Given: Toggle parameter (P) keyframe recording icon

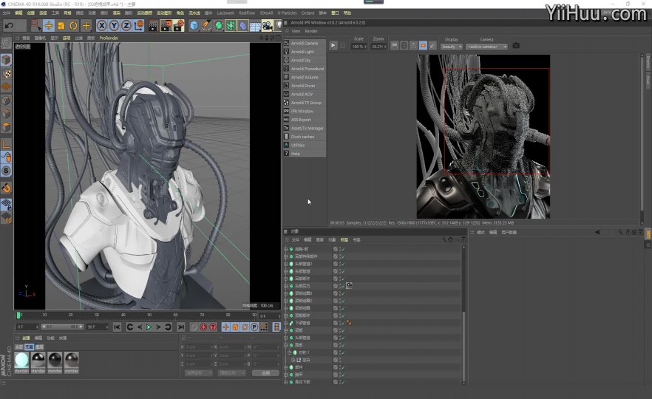Looking at the screenshot, I should point(254,327).
